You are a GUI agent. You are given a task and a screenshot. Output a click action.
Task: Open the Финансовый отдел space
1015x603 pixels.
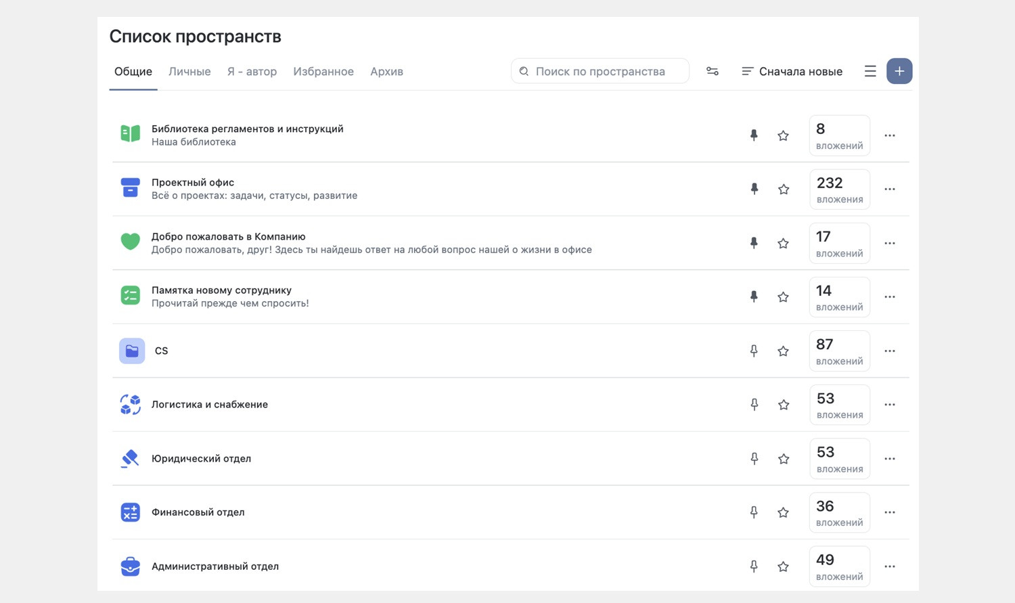click(198, 512)
